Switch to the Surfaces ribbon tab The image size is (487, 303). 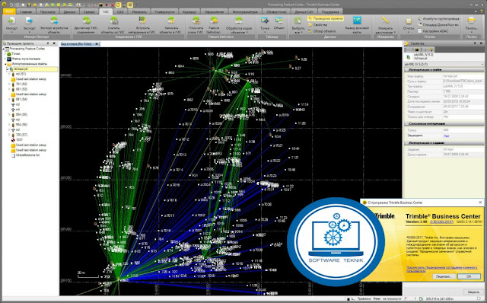(164, 12)
